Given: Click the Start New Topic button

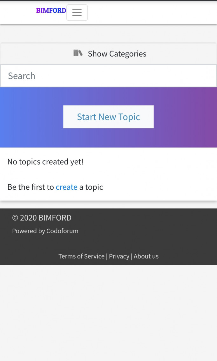Looking at the screenshot, I should (108, 117).
